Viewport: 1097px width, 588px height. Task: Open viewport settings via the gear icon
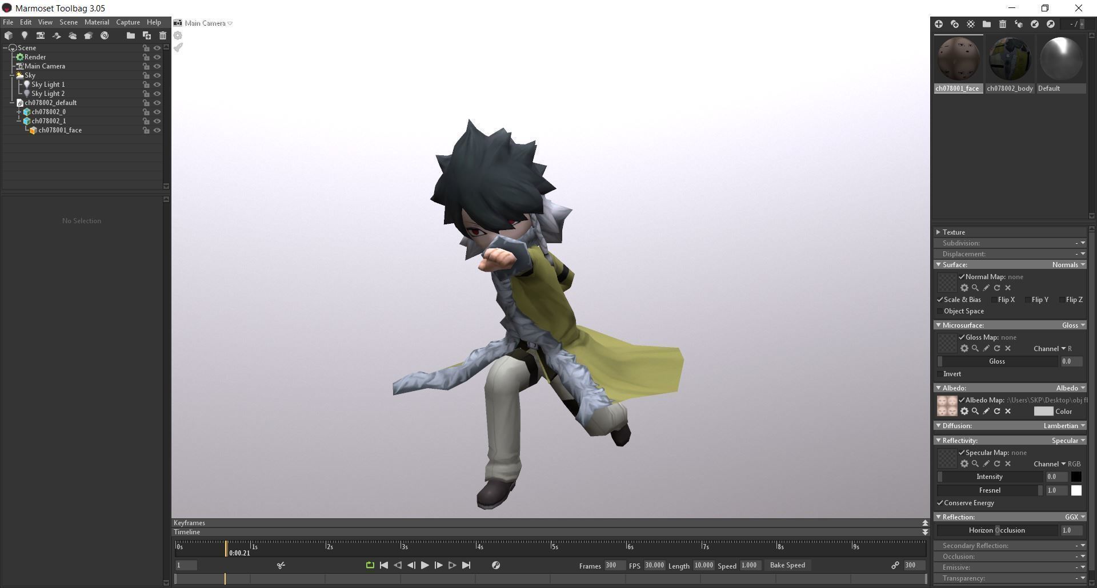pos(178,35)
